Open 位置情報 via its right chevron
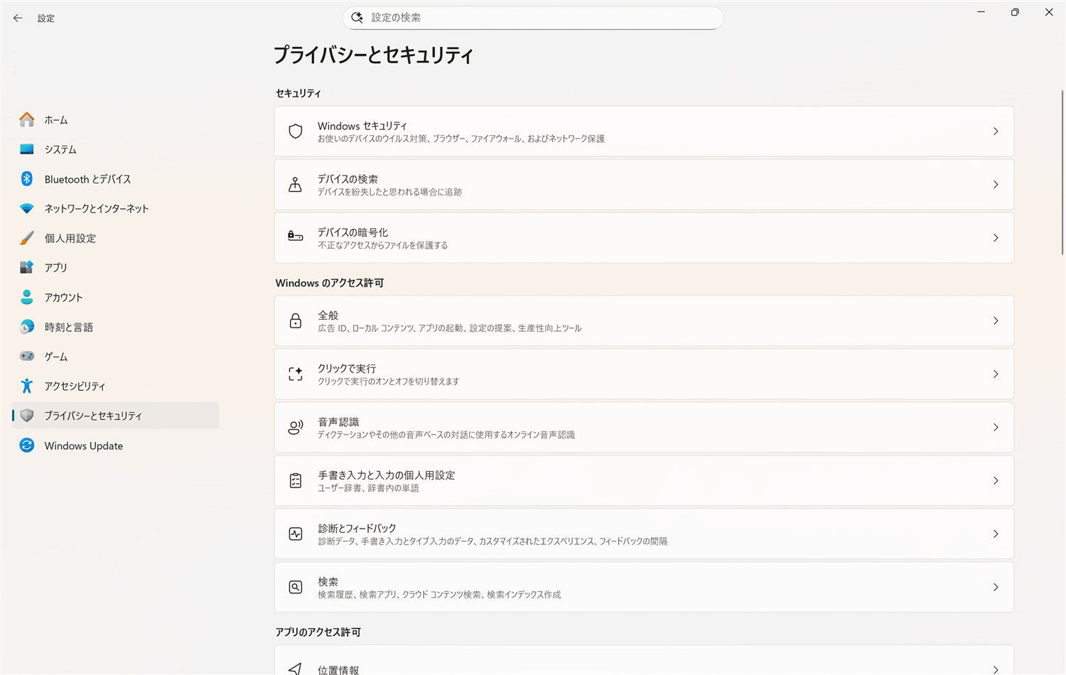 (x=996, y=669)
